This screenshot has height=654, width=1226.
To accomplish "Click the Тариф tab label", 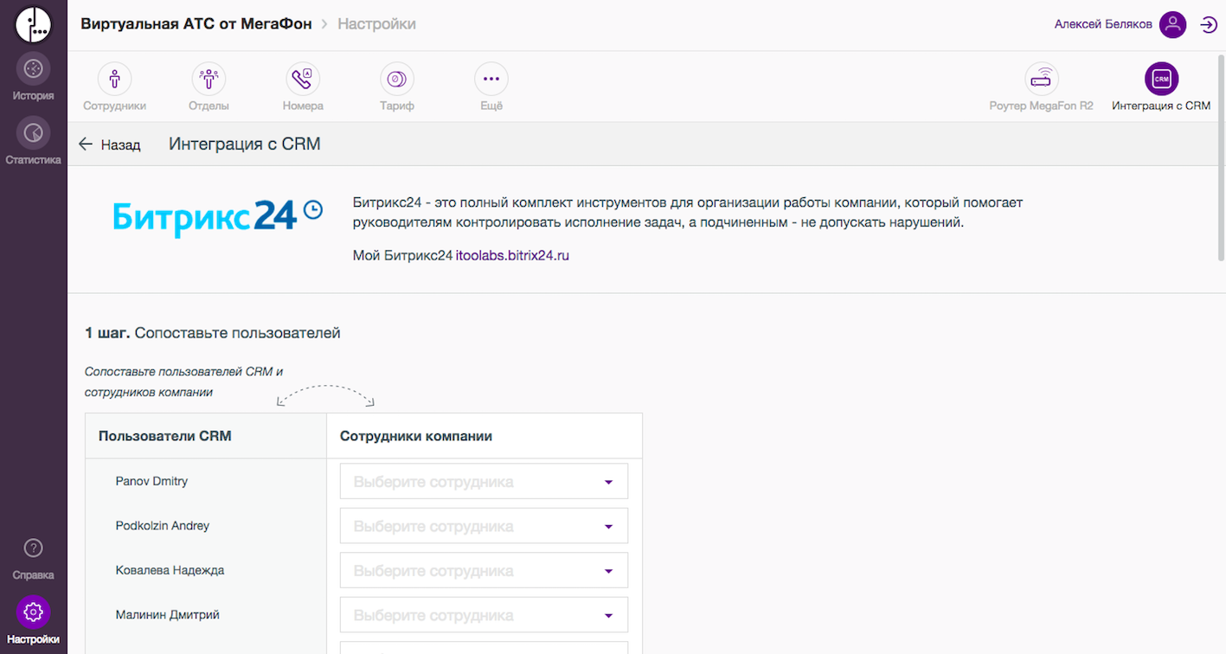I will tap(397, 106).
